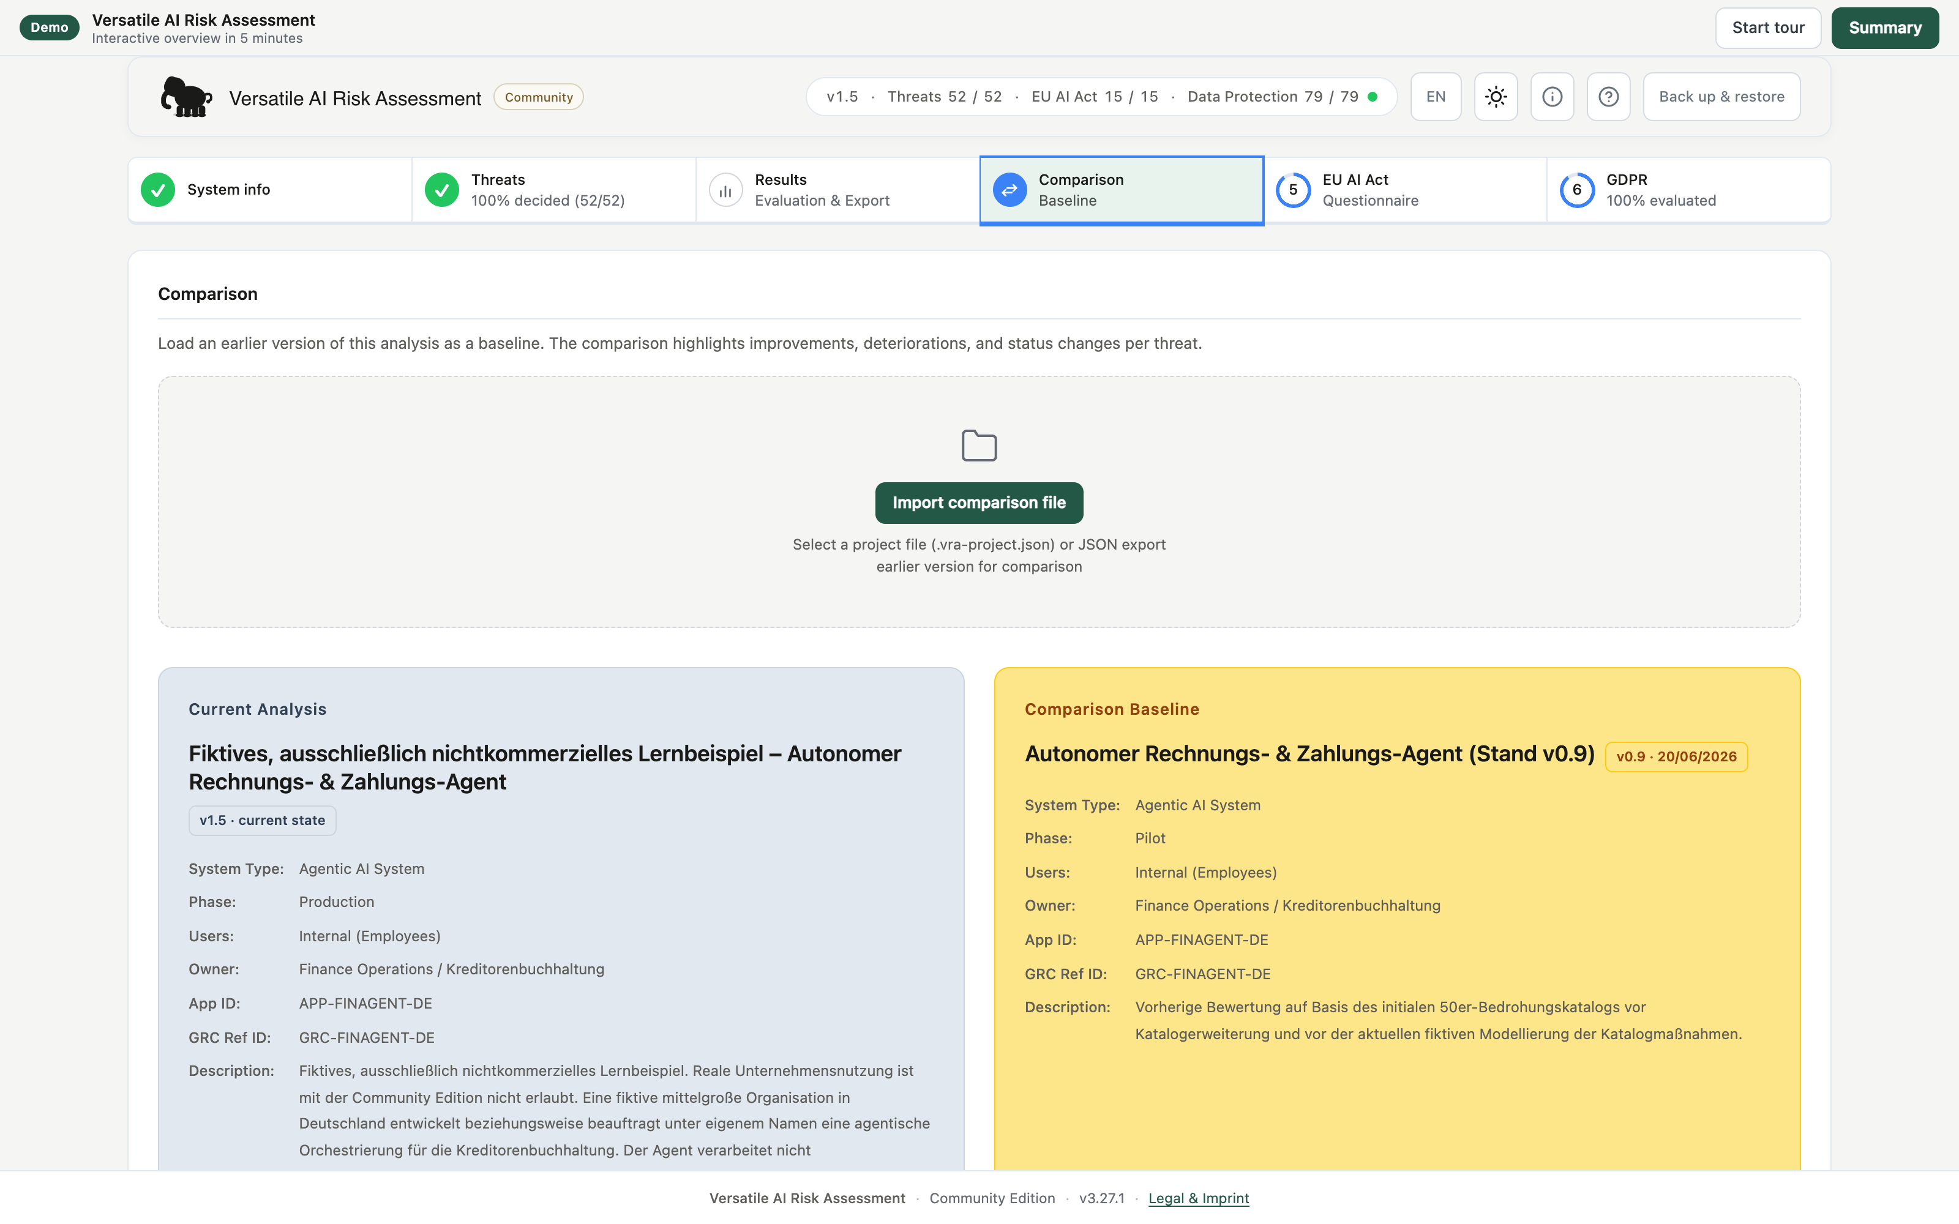Viewport: 1959px width, 1224px height.
Task: Click the v3.27.1 version text in footer
Action: click(1101, 1198)
